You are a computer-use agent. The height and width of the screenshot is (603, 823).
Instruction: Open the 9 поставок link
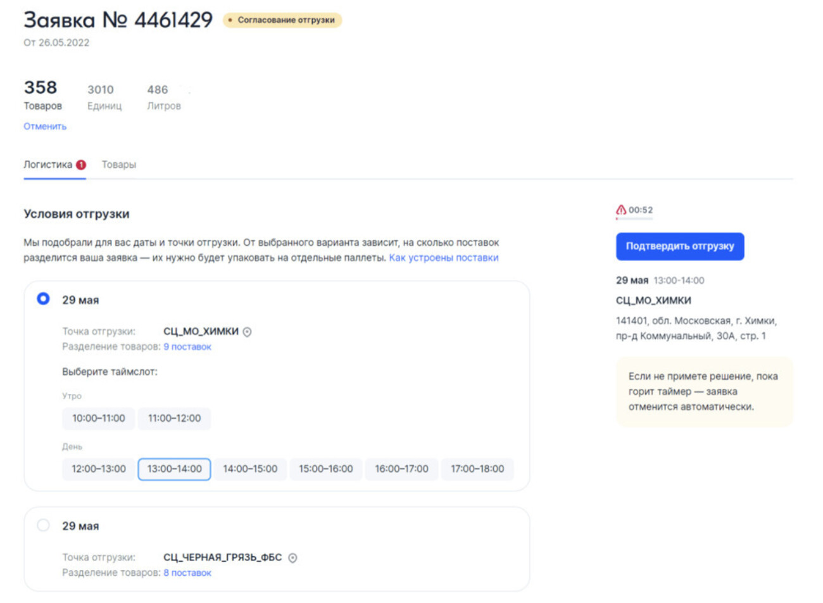(187, 347)
